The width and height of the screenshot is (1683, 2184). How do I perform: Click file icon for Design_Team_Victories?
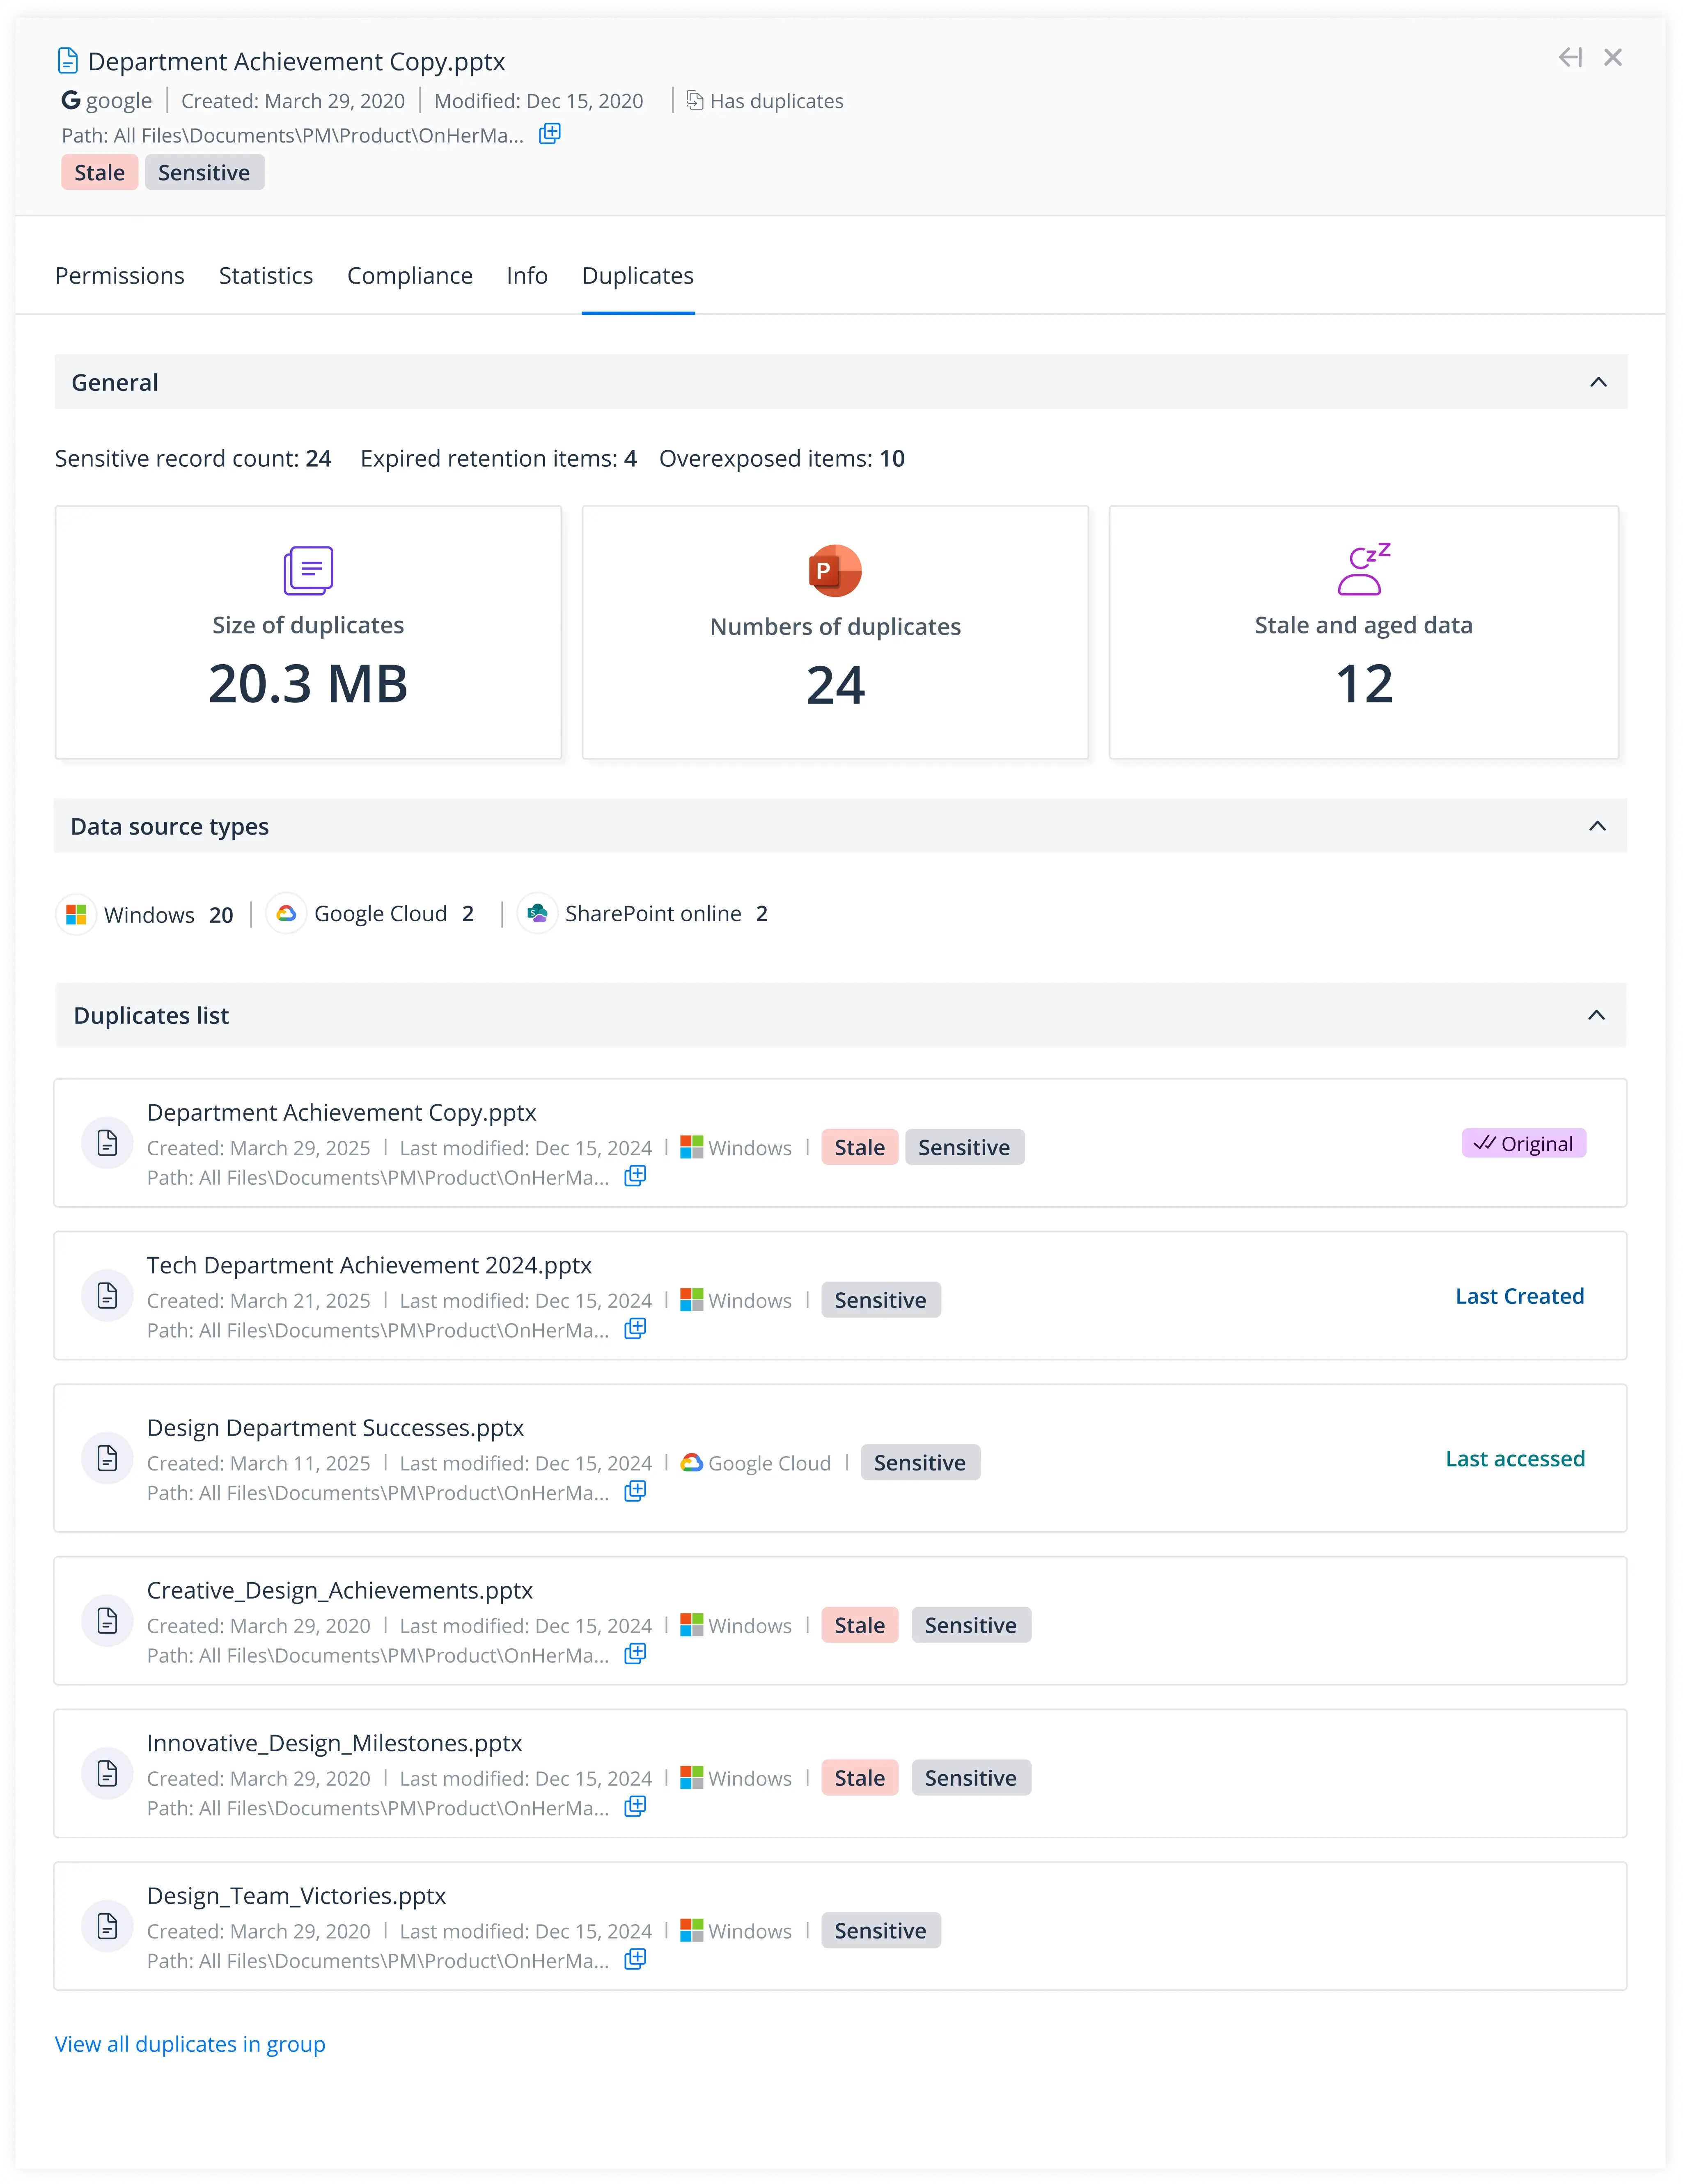[107, 1927]
